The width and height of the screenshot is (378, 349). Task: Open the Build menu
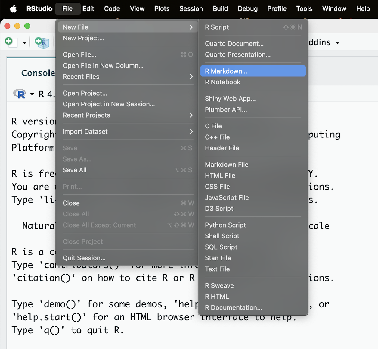click(x=220, y=9)
